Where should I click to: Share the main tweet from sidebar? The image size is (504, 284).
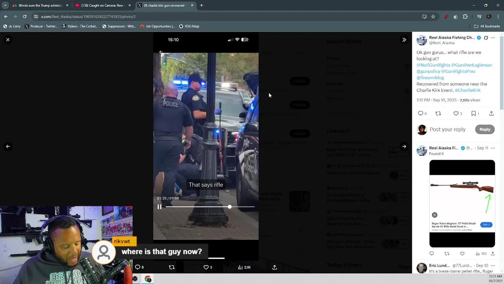click(x=491, y=114)
